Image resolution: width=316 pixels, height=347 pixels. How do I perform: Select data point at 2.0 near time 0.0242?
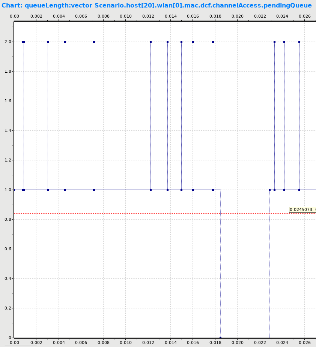(x=284, y=42)
